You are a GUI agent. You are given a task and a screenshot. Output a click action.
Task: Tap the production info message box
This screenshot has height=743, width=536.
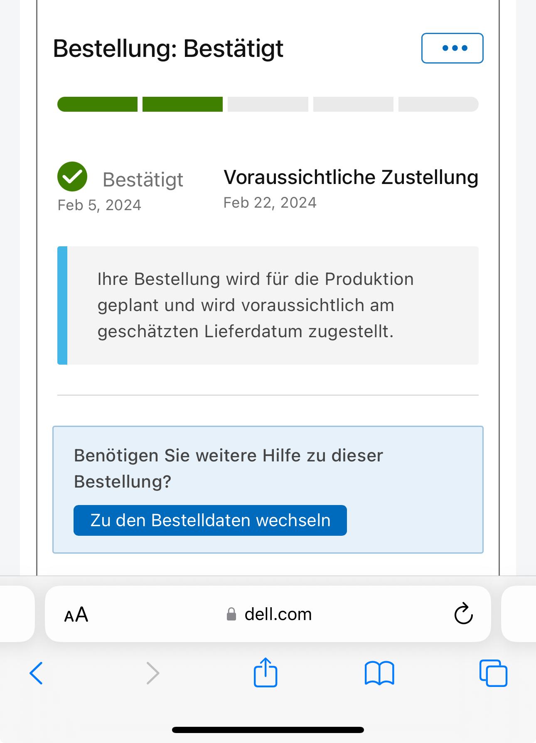(x=268, y=305)
